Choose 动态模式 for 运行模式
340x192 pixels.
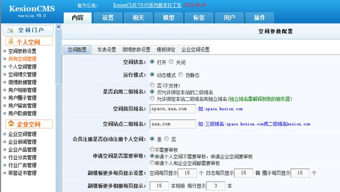pos(152,75)
